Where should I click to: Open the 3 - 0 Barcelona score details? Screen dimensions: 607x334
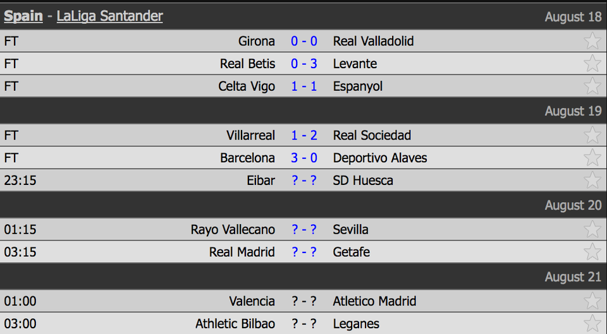click(304, 158)
